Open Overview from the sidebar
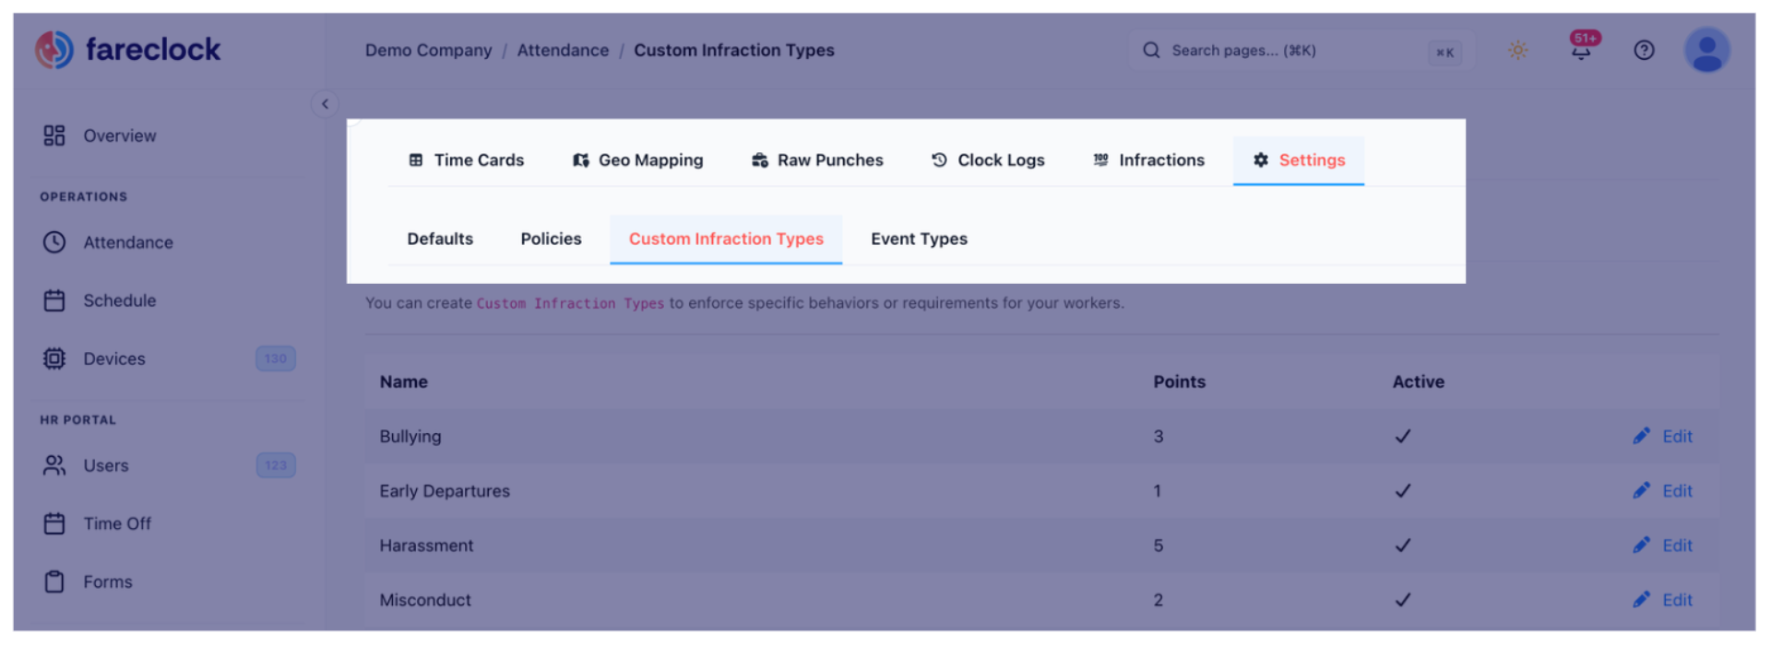 pos(100,135)
